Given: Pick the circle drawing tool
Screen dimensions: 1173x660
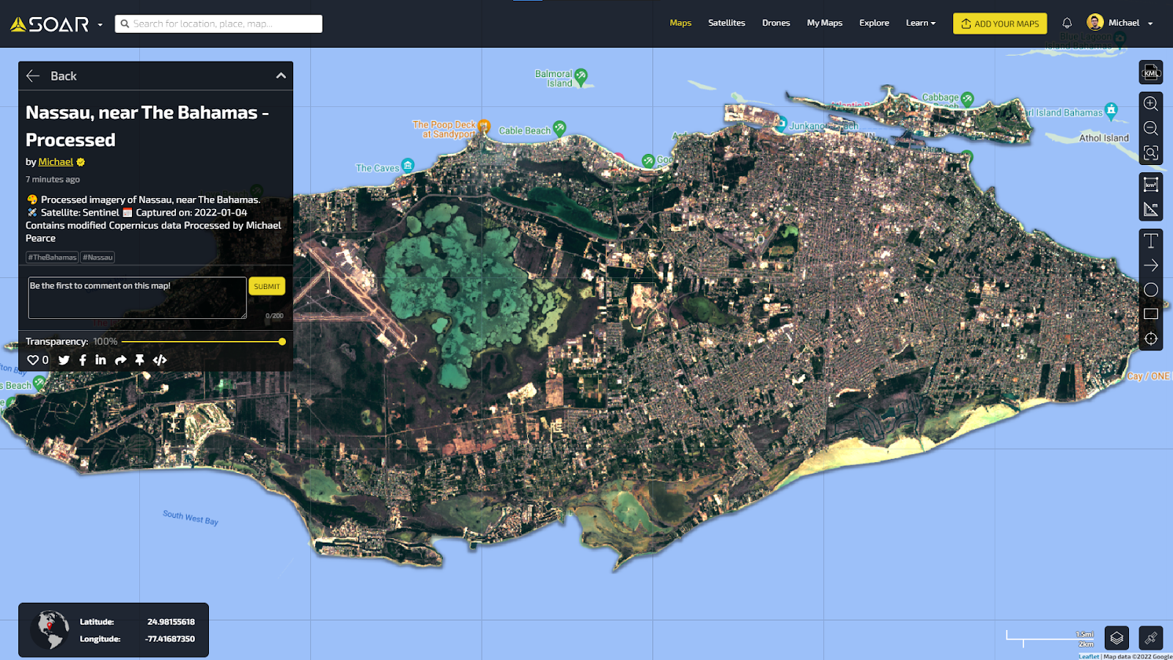Looking at the screenshot, I should (1150, 290).
